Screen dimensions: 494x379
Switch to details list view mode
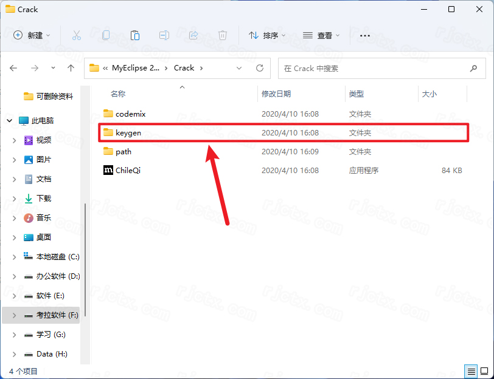471,371
